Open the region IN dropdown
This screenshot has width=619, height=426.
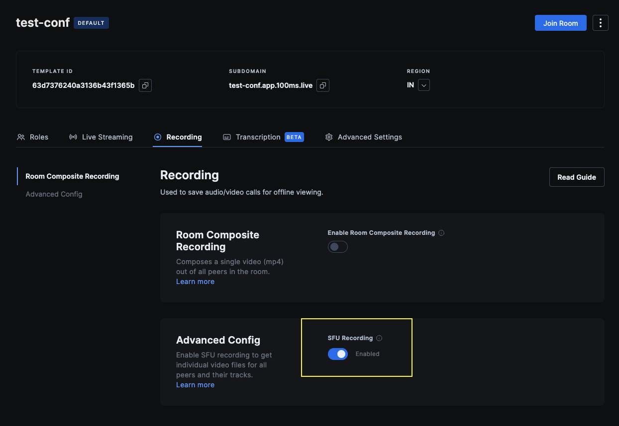[x=424, y=85]
